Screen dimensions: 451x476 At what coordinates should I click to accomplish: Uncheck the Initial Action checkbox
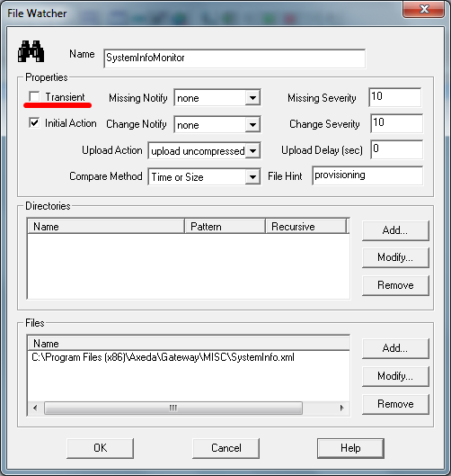34,123
